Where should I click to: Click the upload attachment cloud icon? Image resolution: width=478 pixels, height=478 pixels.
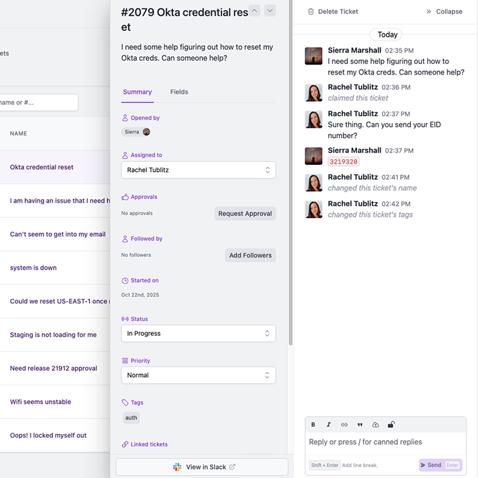[x=375, y=425]
